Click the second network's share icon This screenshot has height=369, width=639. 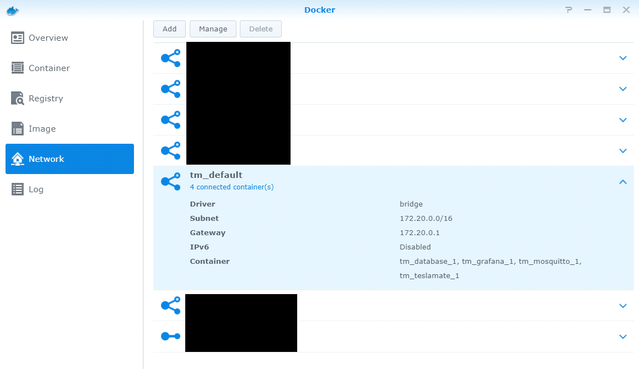coord(171,89)
